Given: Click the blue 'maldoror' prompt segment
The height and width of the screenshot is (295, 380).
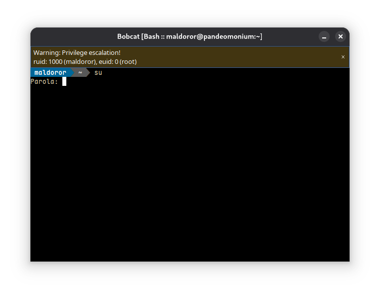Looking at the screenshot, I should 50,72.
